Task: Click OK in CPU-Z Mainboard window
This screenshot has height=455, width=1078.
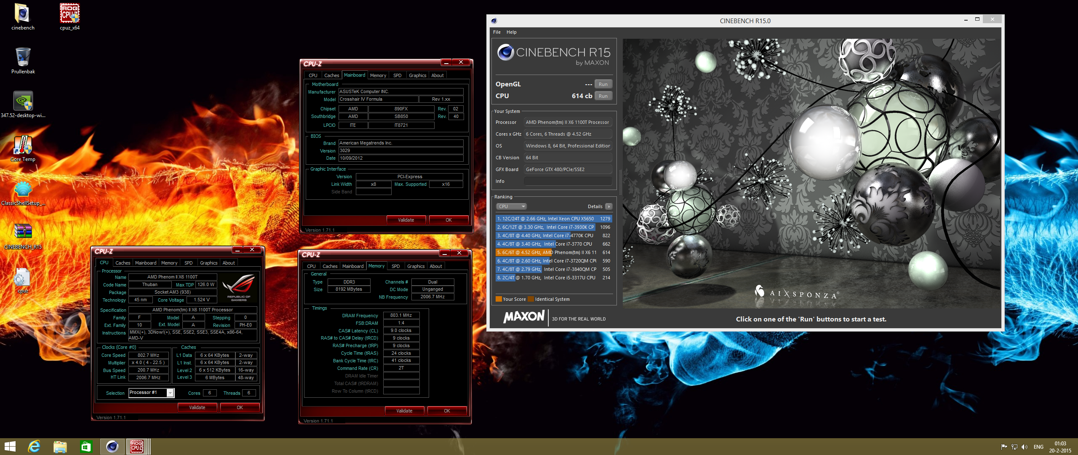Action: pos(448,220)
